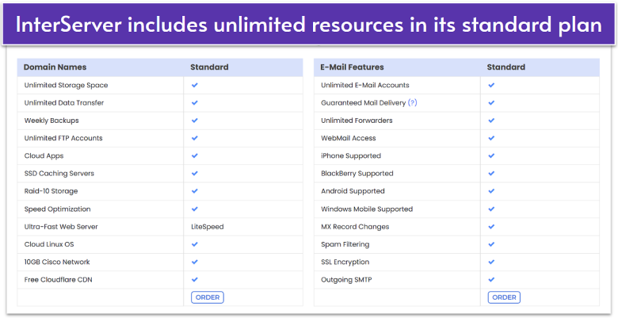The image size is (618, 318).
Task: Select the Guaranteed Mail Delivery label
Action: (363, 103)
